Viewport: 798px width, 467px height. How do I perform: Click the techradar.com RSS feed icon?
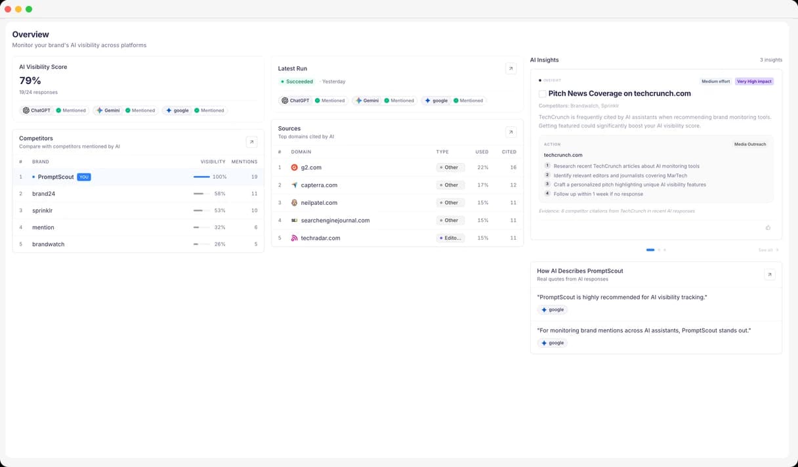pos(295,238)
